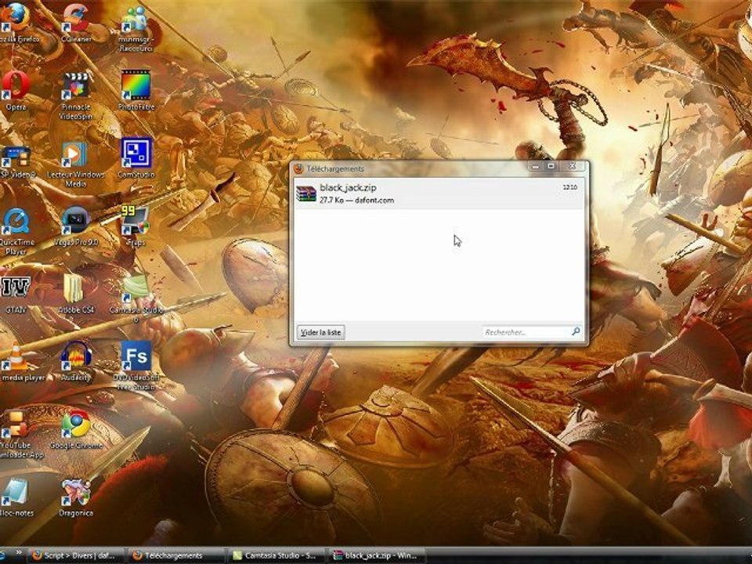Select the black_jack.zip file name
The height and width of the screenshot is (564, 752).
point(348,187)
